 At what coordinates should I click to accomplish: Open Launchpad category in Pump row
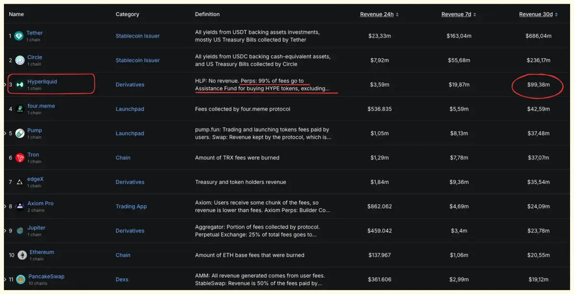click(x=130, y=133)
